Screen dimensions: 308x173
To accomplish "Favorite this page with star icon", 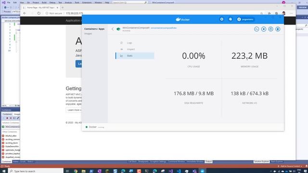I will coord(261,13).
